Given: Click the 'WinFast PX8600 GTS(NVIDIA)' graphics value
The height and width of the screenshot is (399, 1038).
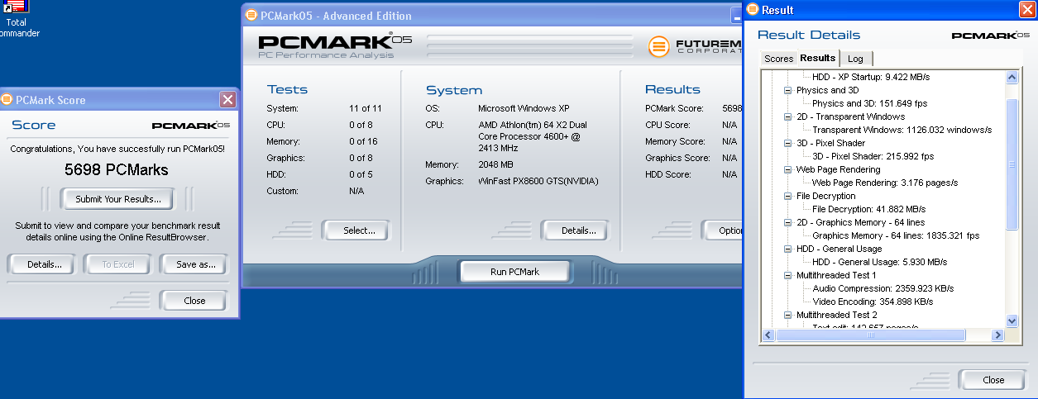Looking at the screenshot, I should (538, 181).
